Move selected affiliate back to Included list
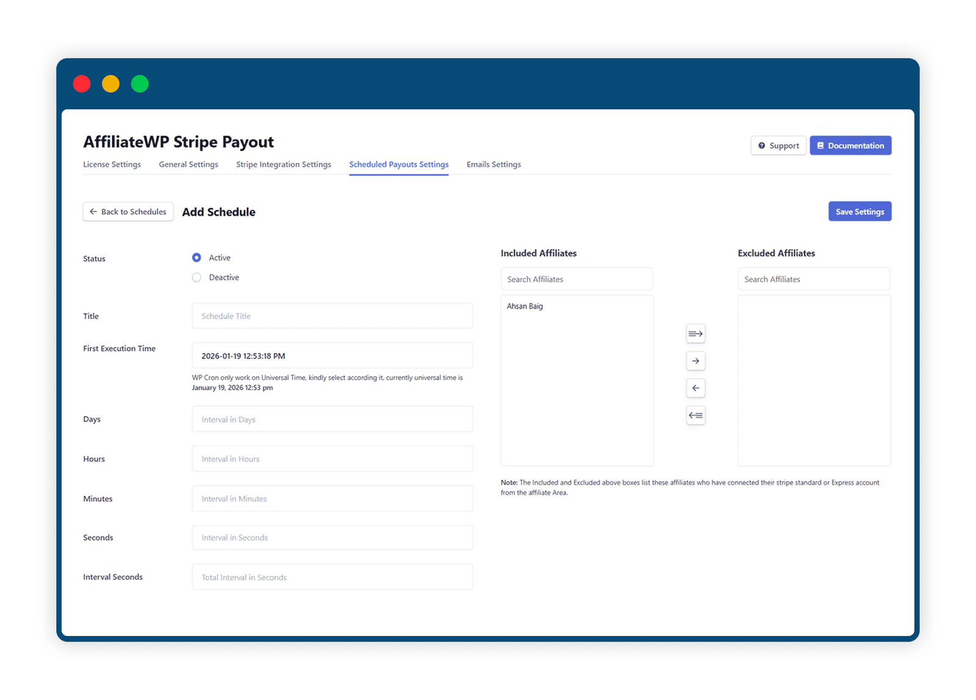This screenshot has height=700, width=976. (x=695, y=388)
